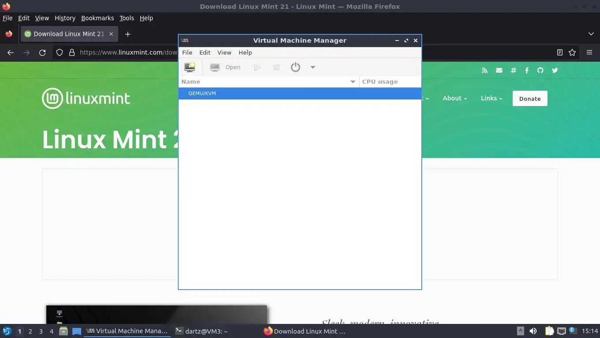Click the tray scroll-up arrow icon
Viewport: 600px width, 338px height.
(x=521, y=331)
